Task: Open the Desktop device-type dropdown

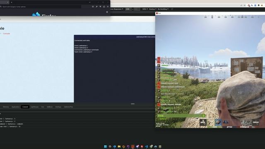Action: (x=152, y=9)
